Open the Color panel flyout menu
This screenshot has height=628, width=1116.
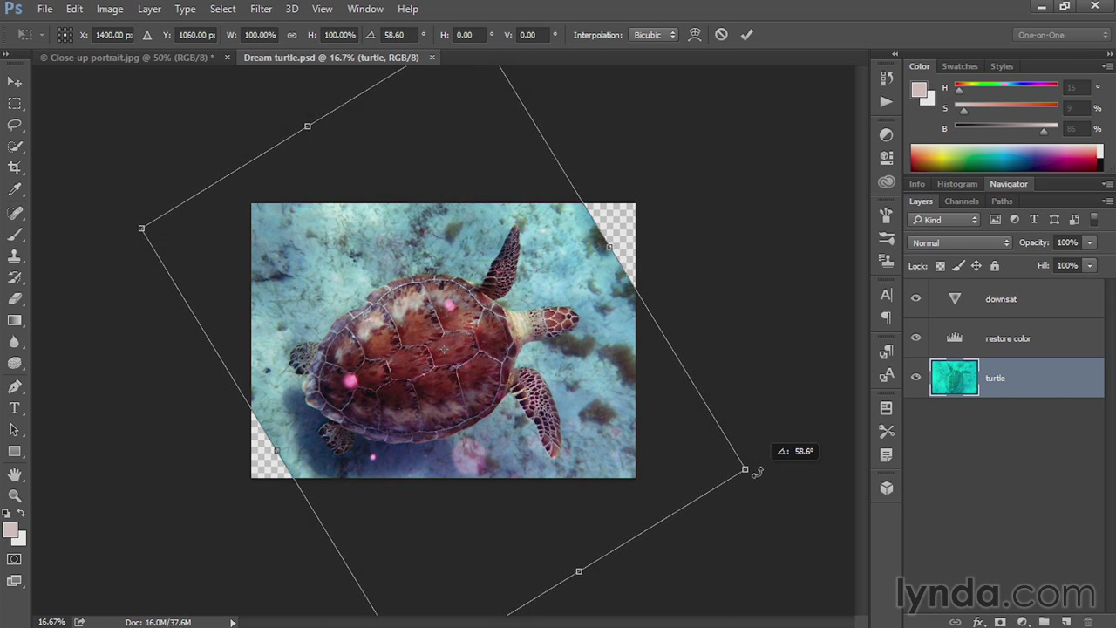(x=1107, y=66)
